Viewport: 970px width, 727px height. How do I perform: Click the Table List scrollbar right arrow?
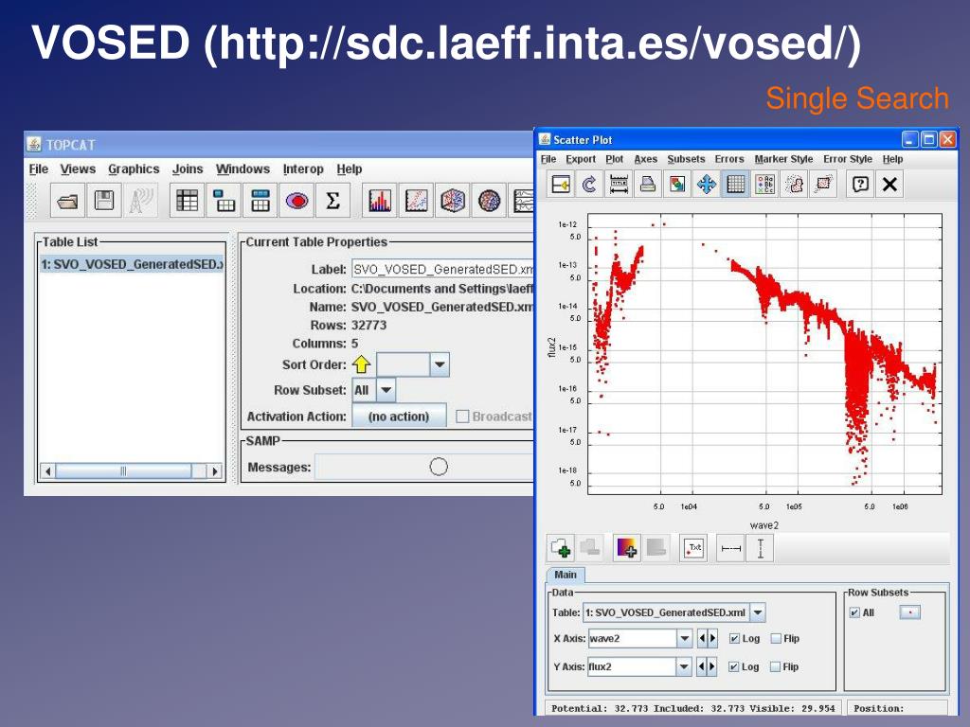[x=215, y=471]
